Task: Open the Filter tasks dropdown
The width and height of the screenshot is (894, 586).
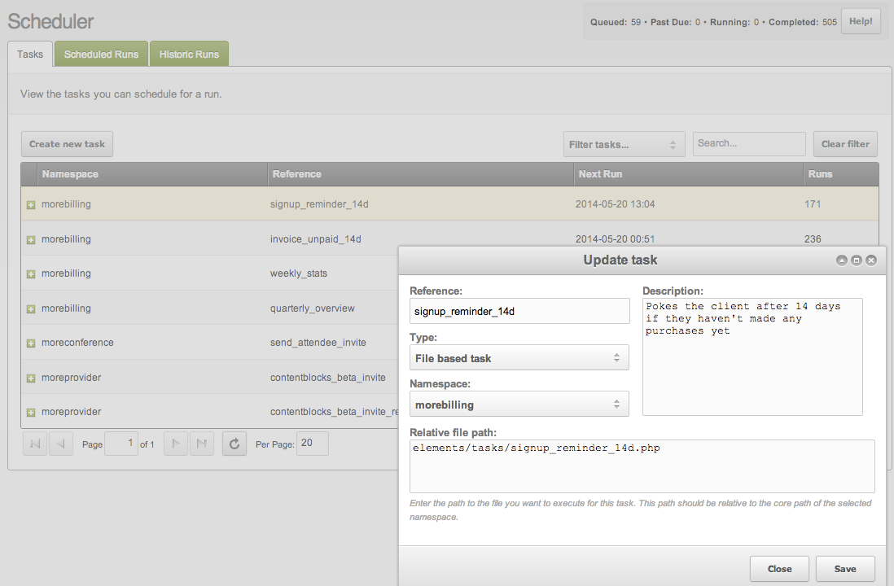Action: [624, 144]
